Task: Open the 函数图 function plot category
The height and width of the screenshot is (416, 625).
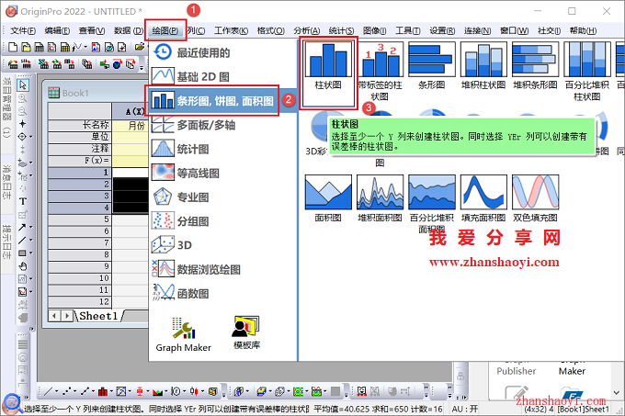Action: click(x=222, y=293)
